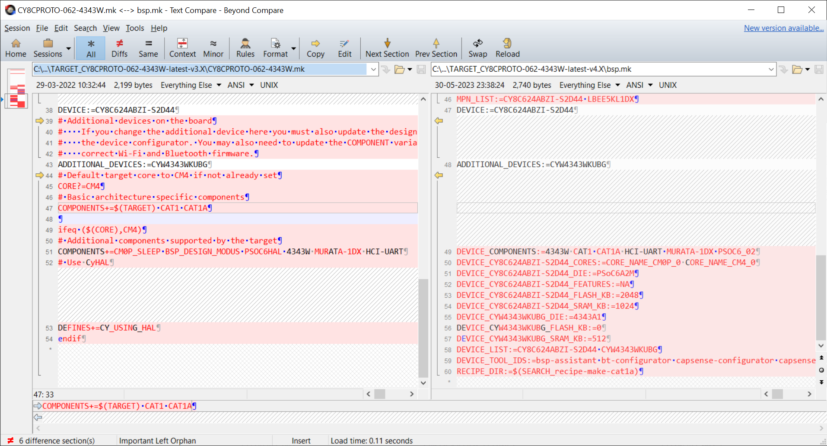Click copy-to-right arrow at line 44
Screen dimensions: 827x446
pyautogui.click(x=39, y=175)
